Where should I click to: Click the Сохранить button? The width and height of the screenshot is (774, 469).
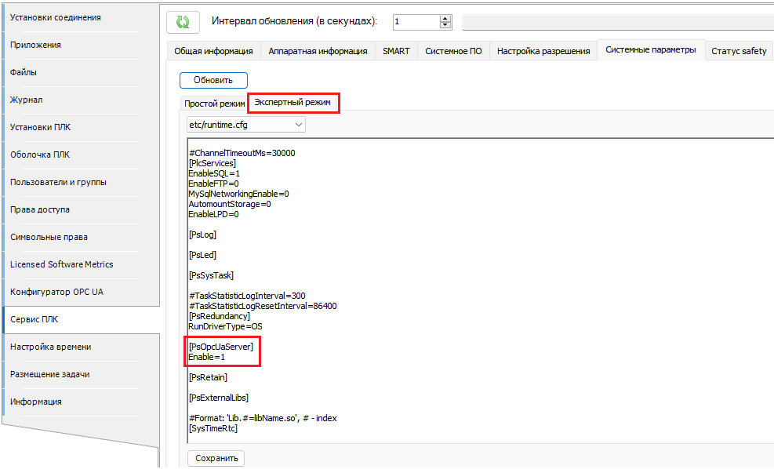[216, 458]
